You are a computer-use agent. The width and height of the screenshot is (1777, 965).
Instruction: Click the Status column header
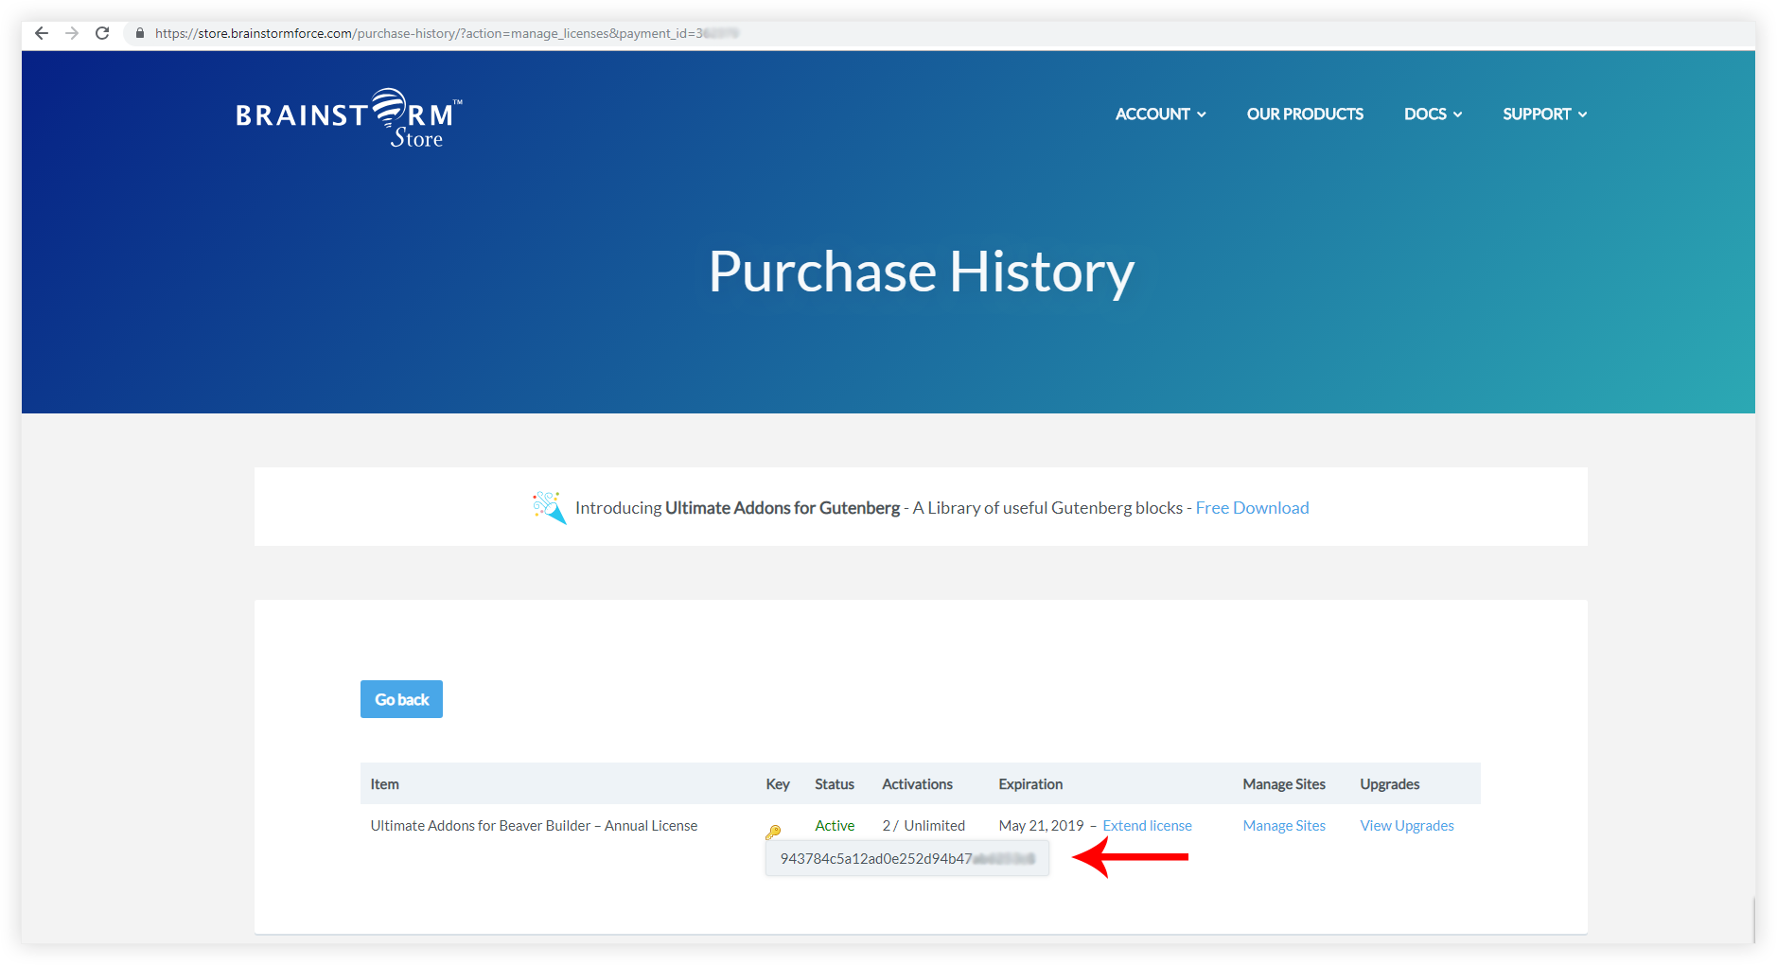(x=835, y=784)
